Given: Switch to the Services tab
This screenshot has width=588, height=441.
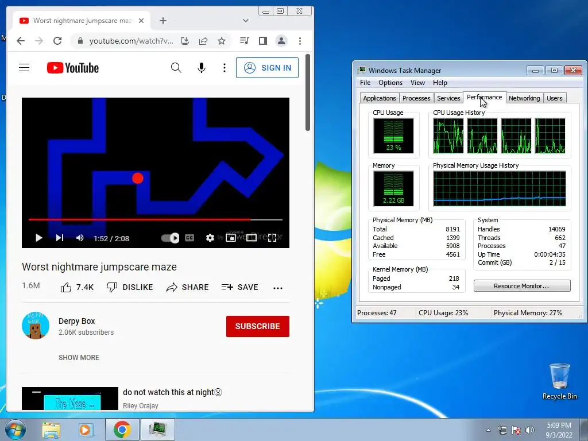Looking at the screenshot, I should coord(448,98).
